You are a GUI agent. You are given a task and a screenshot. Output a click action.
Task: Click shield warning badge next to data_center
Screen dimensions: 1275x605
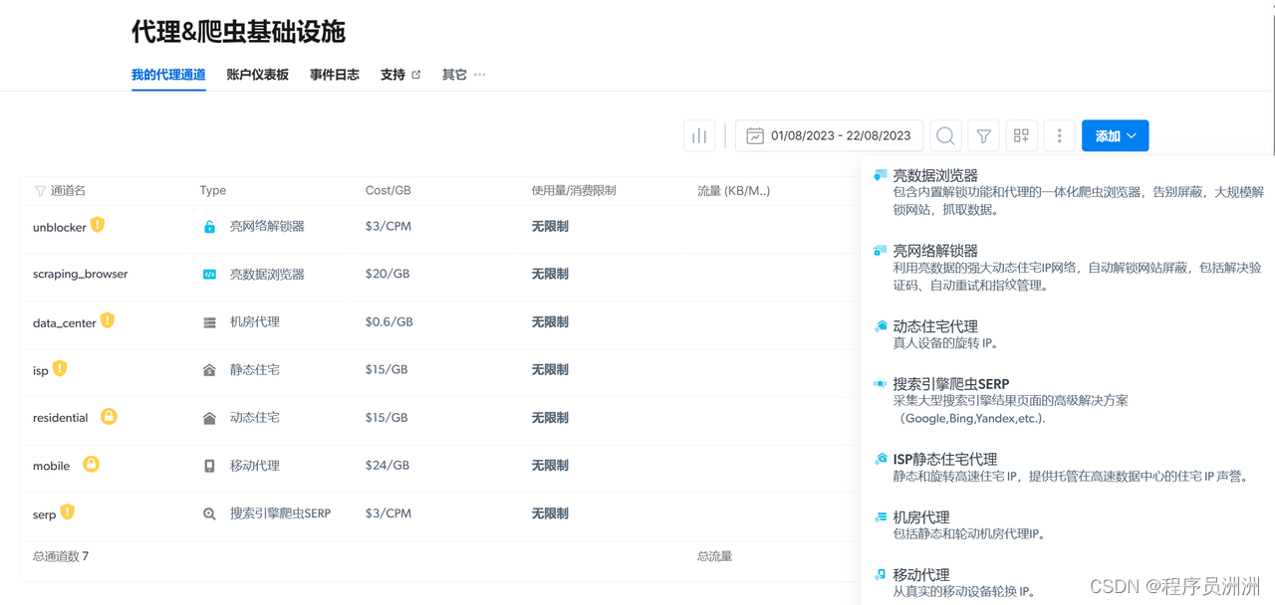(108, 320)
